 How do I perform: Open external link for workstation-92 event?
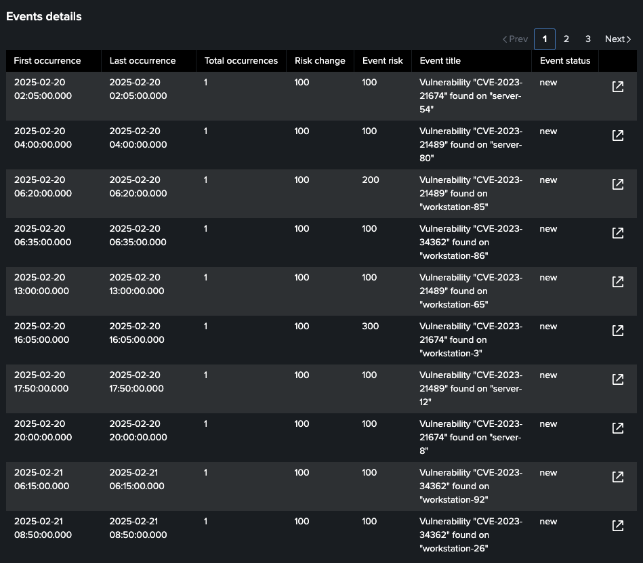click(x=617, y=477)
